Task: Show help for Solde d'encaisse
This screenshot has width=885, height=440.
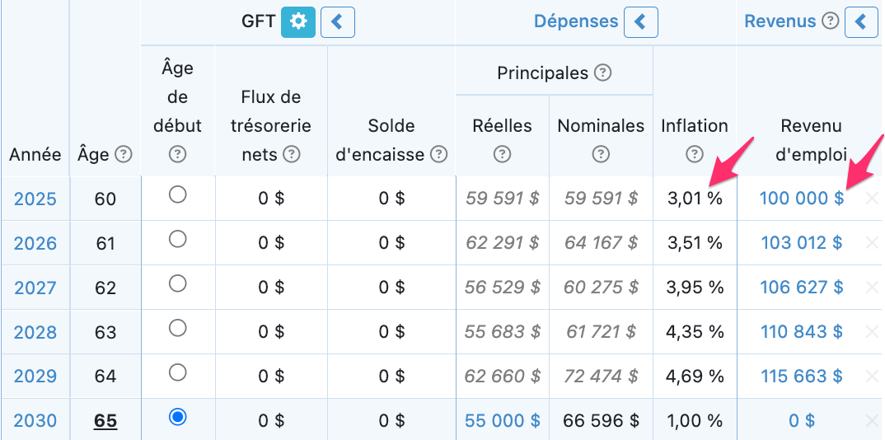Action: point(438,154)
